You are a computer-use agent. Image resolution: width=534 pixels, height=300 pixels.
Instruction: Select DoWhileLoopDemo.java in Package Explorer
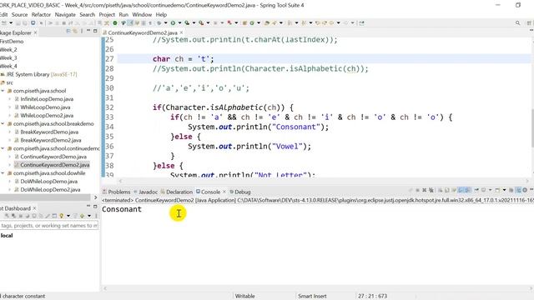48,182
